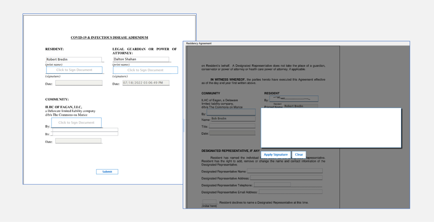
Task: Click the Designated Representative Name field
Action: (285, 171)
